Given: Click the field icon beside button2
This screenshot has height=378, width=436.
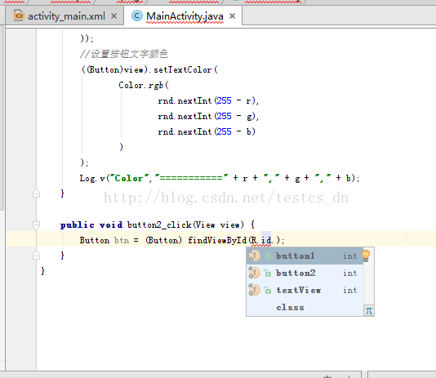Looking at the screenshot, I should coord(254,273).
